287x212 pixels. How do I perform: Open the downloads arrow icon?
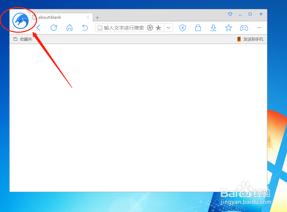click(213, 28)
